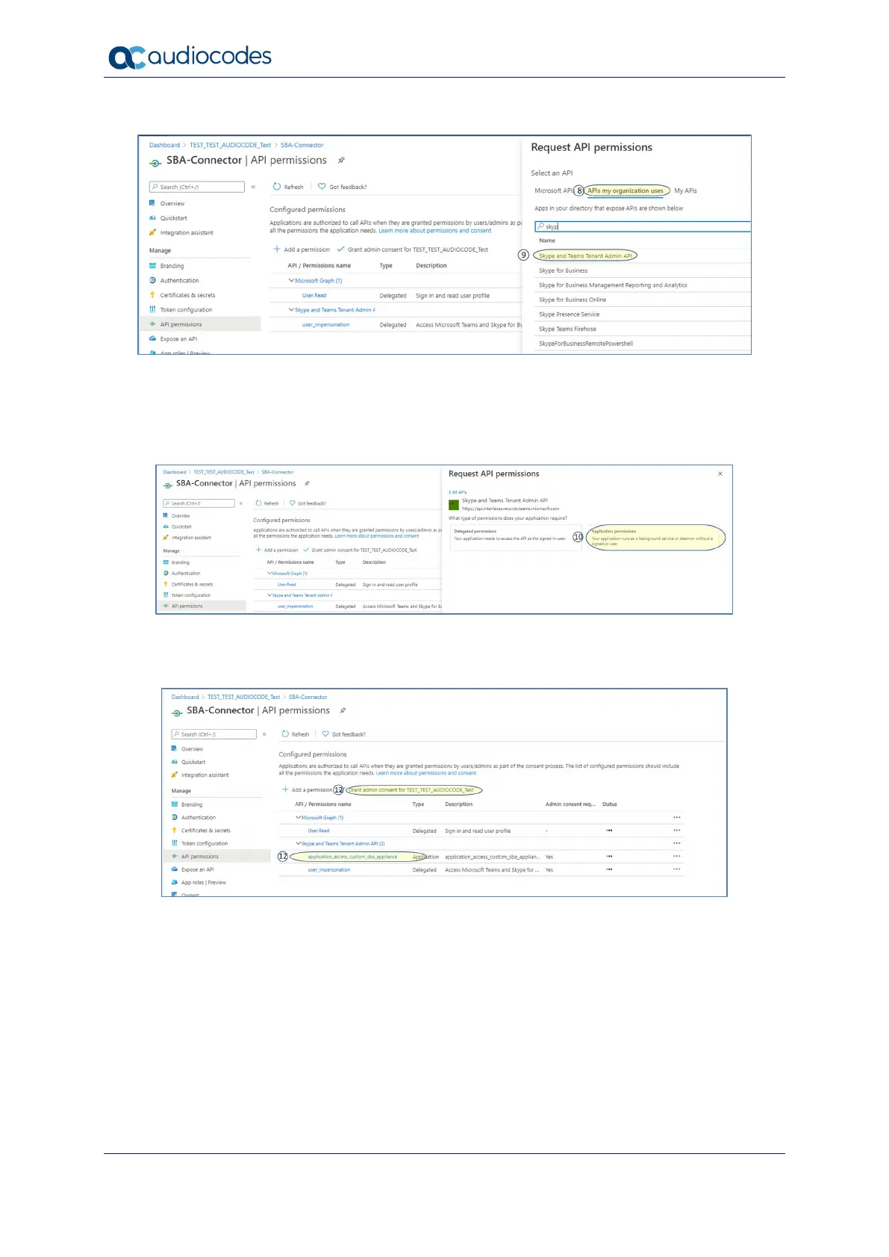
Task: Collapse the Skype and Teams Tenant Admin group in the first screenshot
Action: [292, 310]
